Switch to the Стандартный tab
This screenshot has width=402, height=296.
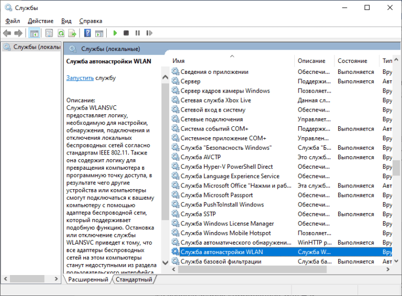pos(133,280)
